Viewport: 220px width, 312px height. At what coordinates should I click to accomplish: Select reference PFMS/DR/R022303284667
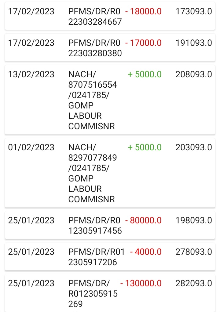pos(95,17)
